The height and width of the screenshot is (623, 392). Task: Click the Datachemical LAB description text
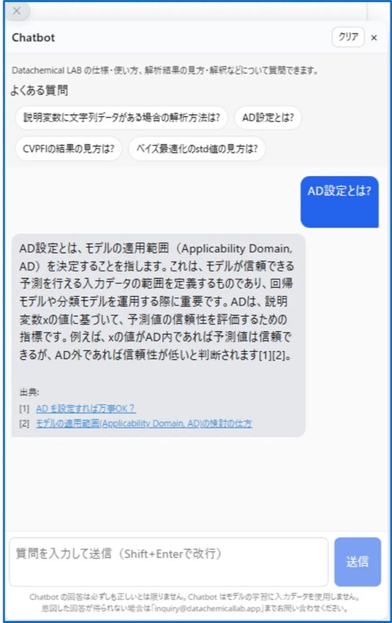pos(165,70)
